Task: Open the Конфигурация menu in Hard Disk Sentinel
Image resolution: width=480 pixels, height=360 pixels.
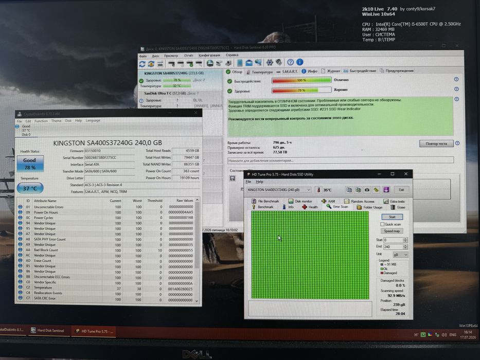Action: point(209,55)
